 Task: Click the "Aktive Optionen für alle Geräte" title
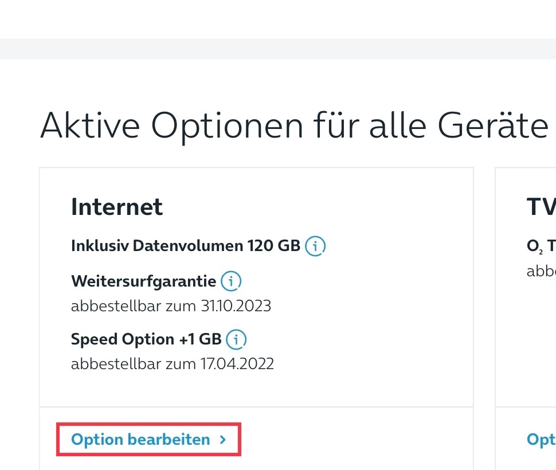point(294,125)
